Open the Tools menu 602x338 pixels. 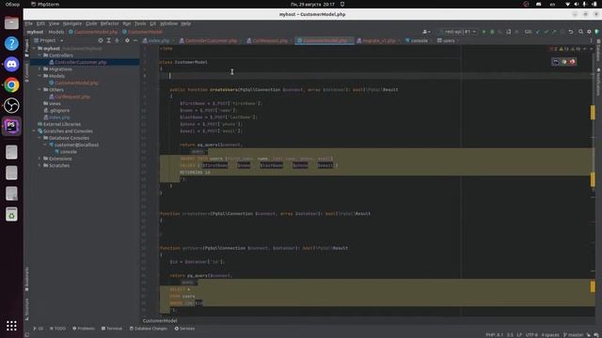pyautogui.click(x=140, y=23)
